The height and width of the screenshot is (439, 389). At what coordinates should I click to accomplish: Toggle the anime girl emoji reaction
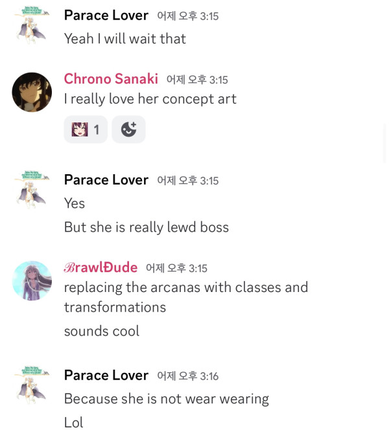click(x=86, y=129)
